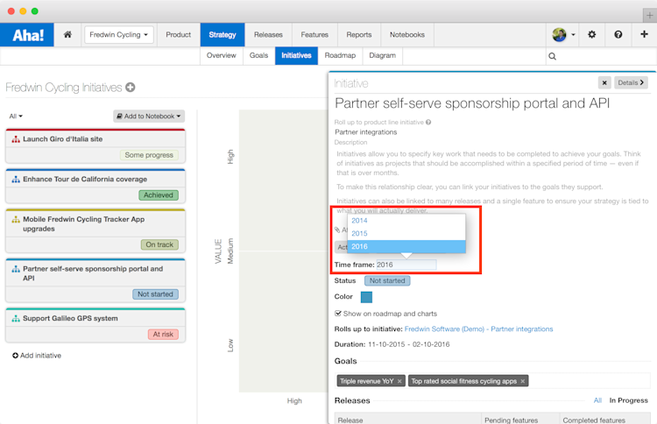Click hierarchy icon on Launch Giro d'Italia card
This screenshot has width=657, height=424.
click(x=16, y=139)
